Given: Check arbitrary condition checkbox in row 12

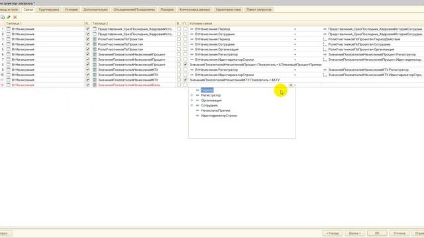Looking at the screenshot, I should pyautogui.click(x=185, y=85).
